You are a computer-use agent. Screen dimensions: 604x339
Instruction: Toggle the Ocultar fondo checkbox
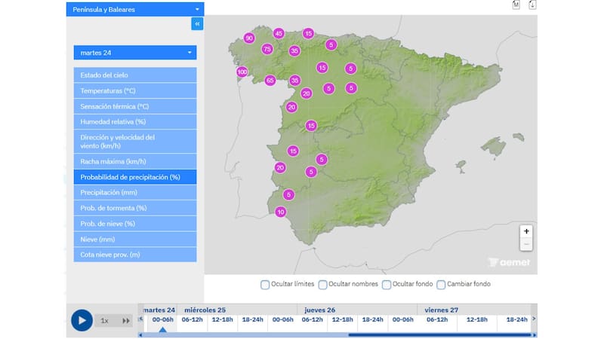(x=387, y=285)
